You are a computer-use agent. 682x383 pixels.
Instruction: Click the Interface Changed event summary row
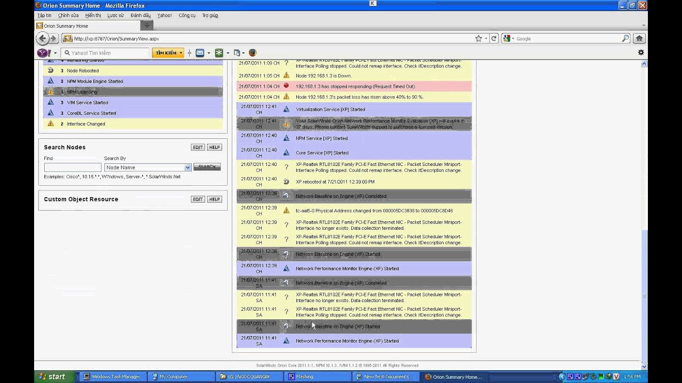(133, 123)
